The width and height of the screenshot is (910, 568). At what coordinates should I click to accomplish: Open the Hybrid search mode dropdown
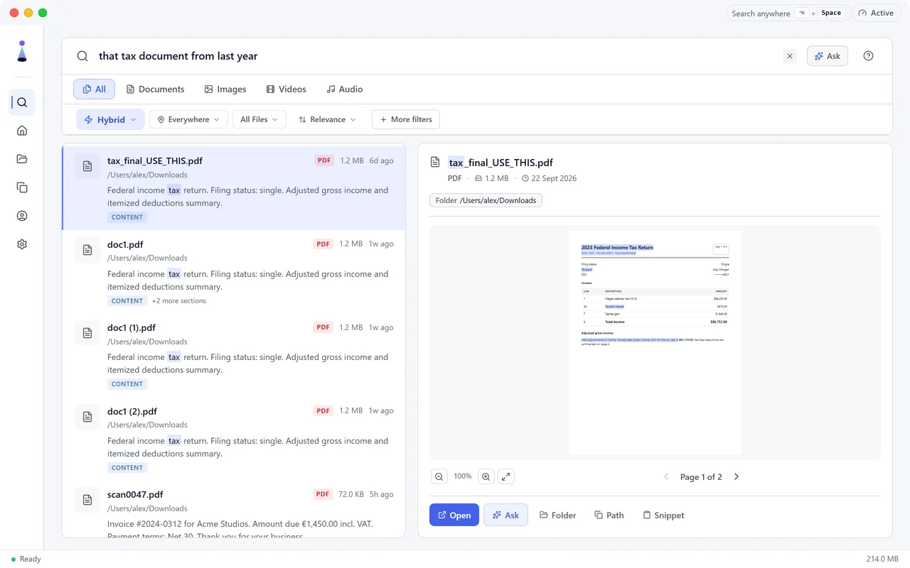pos(110,119)
